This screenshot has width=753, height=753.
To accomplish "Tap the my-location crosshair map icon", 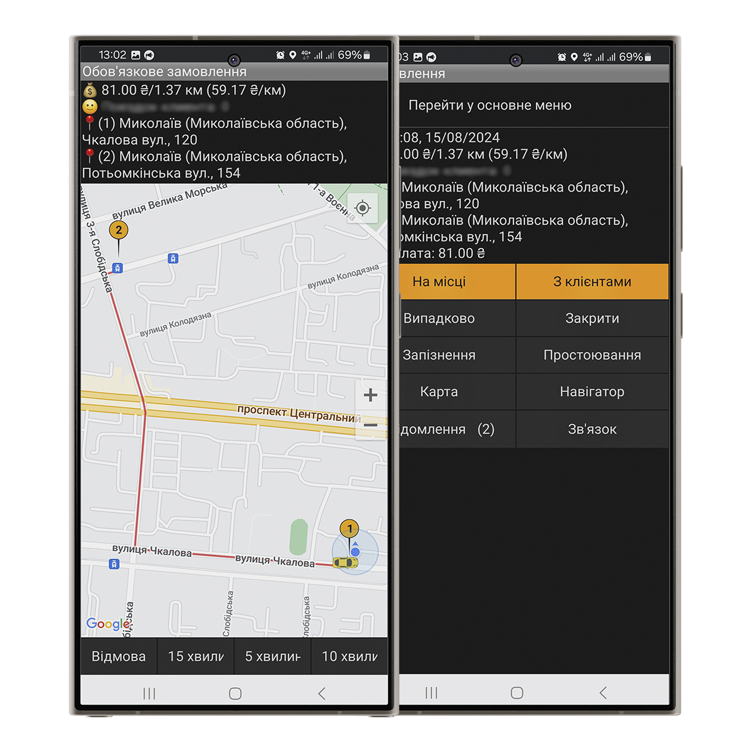I will [362, 208].
